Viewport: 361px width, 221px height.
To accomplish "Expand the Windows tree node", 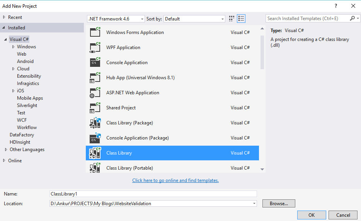I will [x=13, y=47].
